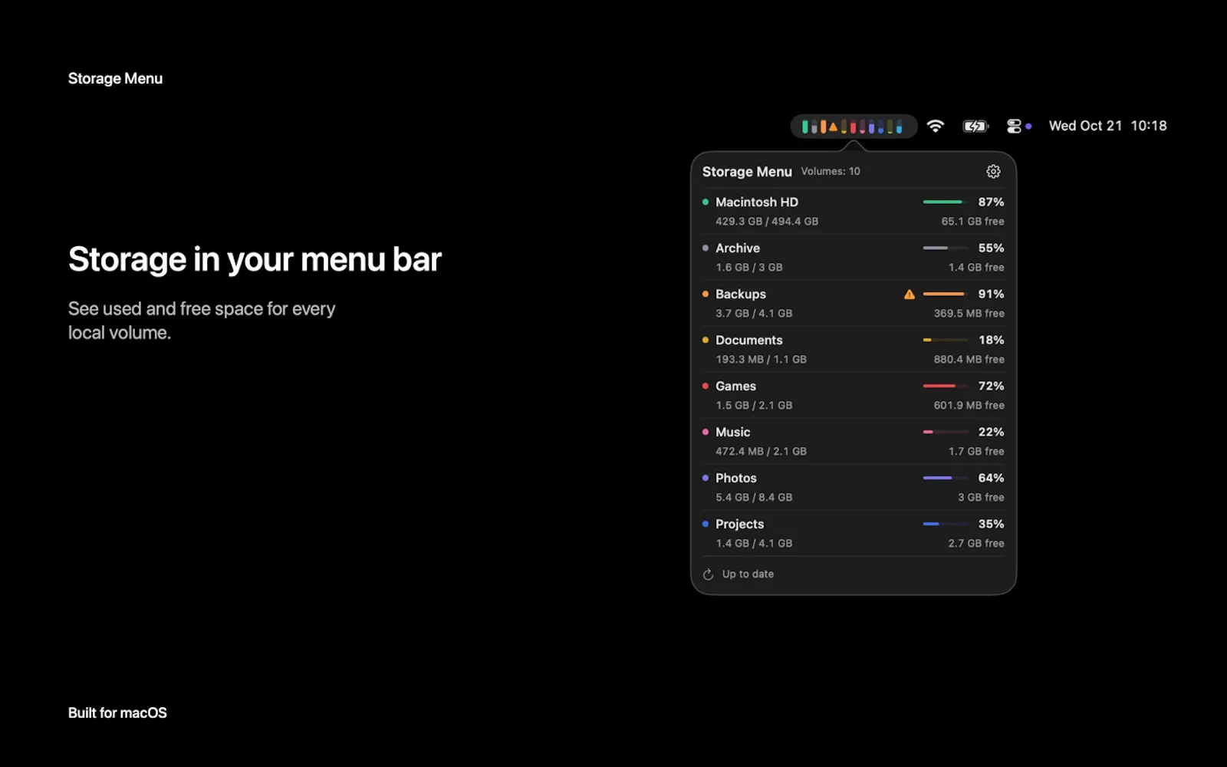The height and width of the screenshot is (767, 1227).
Task: Select the Macintosh HD volume name
Action: click(x=757, y=202)
